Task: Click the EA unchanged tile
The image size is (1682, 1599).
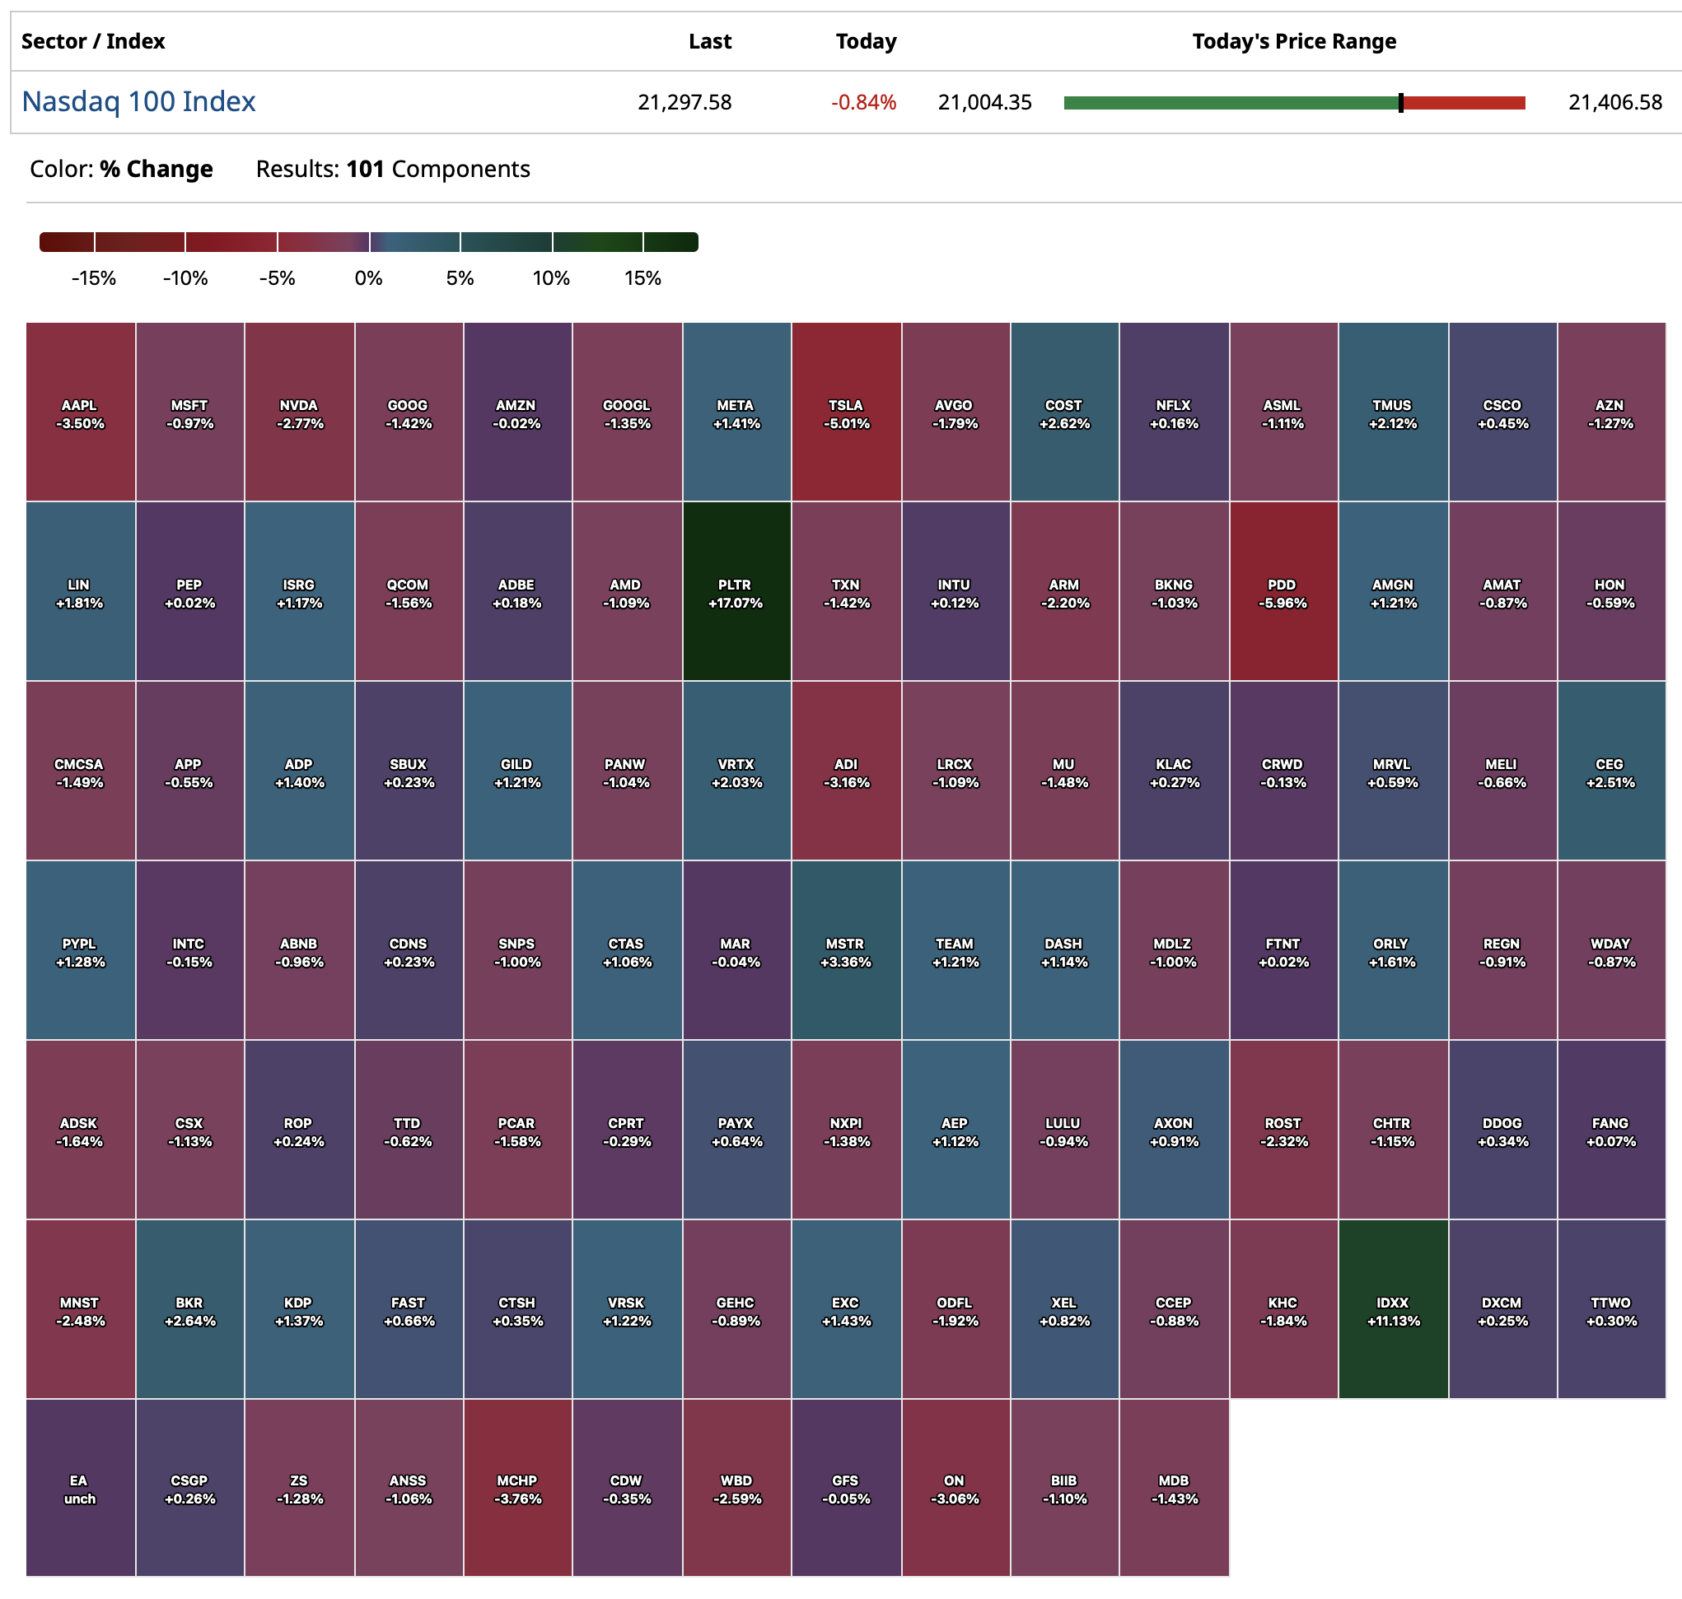Action: pos(80,1487)
